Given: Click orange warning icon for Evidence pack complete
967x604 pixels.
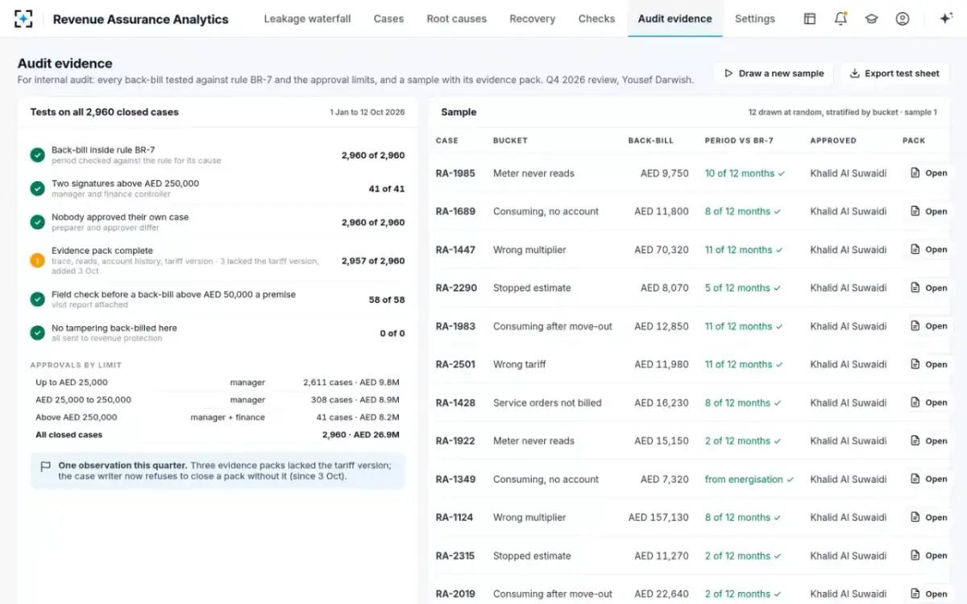Looking at the screenshot, I should (x=37, y=260).
